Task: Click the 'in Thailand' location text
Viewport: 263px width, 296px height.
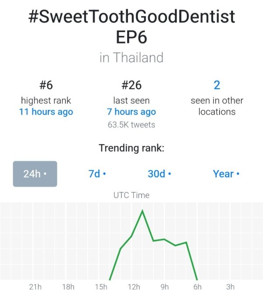Action: pos(131,57)
